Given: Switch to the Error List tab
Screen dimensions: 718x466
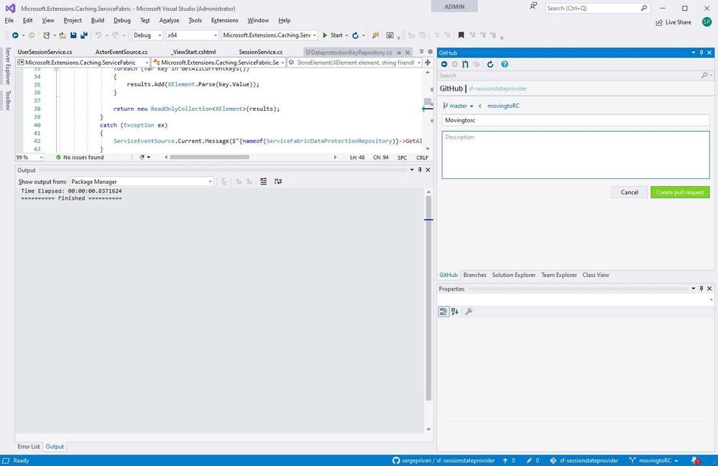Looking at the screenshot, I should (29, 447).
